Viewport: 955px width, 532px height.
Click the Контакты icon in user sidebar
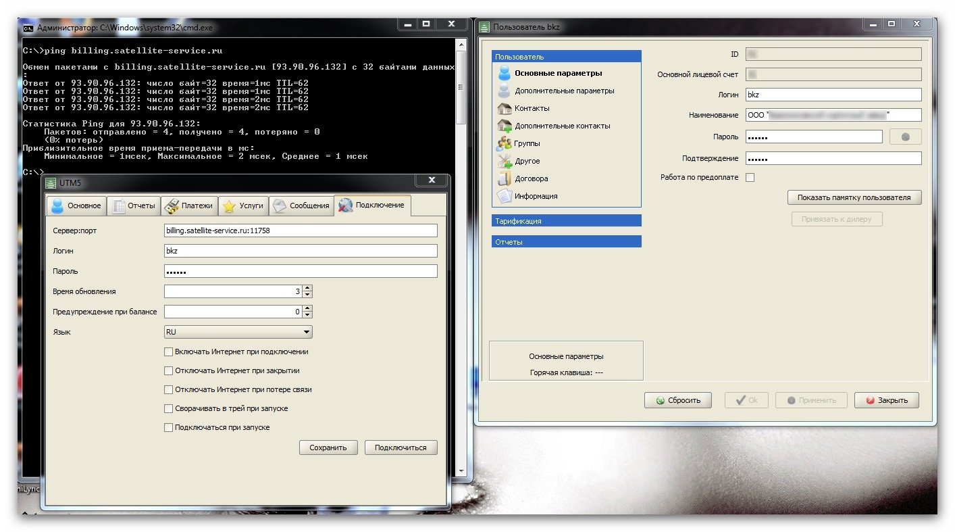[x=504, y=108]
